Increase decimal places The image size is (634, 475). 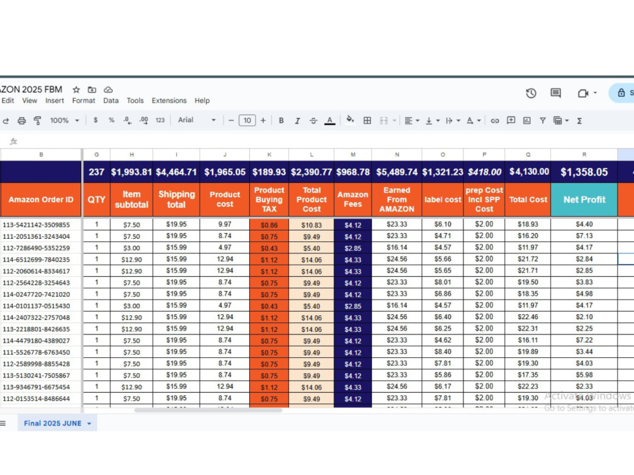click(x=143, y=120)
